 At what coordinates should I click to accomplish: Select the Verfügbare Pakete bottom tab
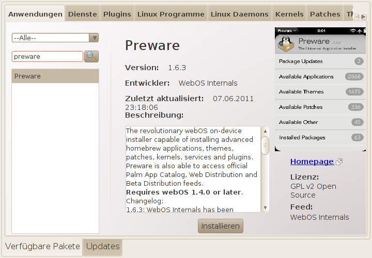[43, 247]
